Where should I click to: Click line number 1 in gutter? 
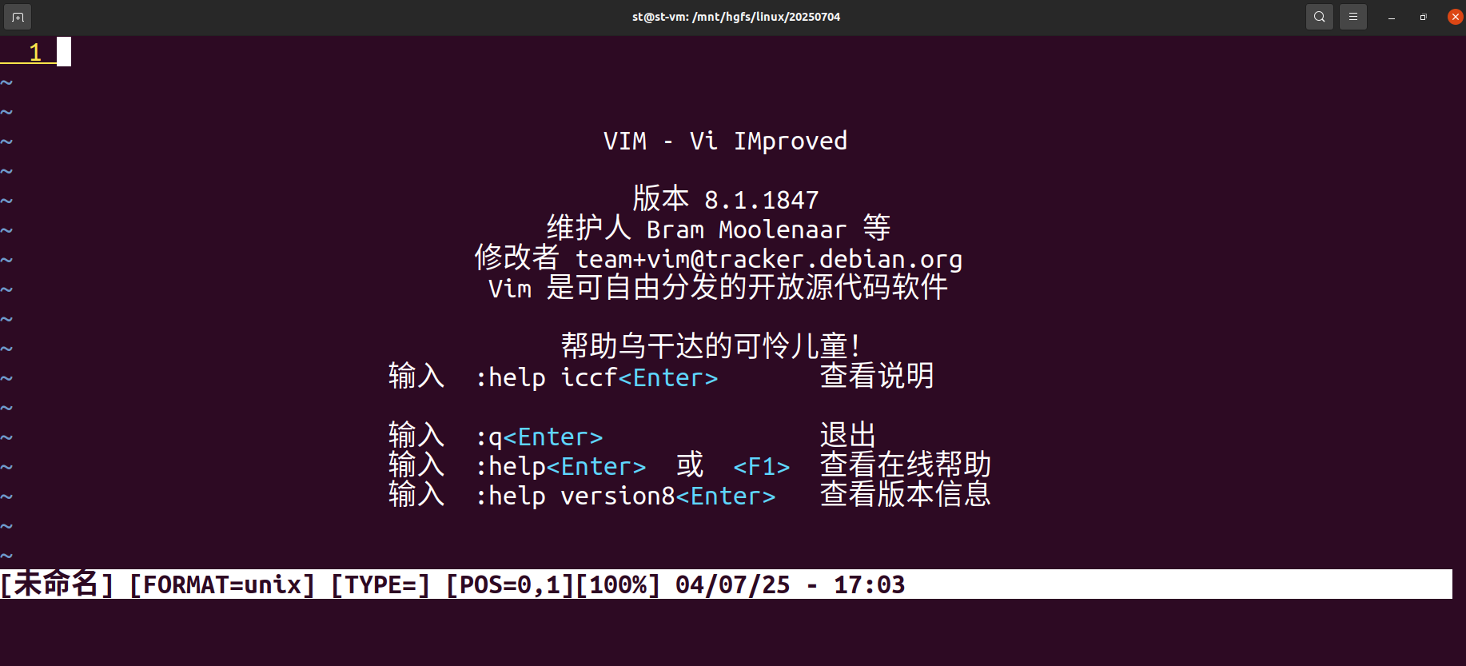point(35,52)
